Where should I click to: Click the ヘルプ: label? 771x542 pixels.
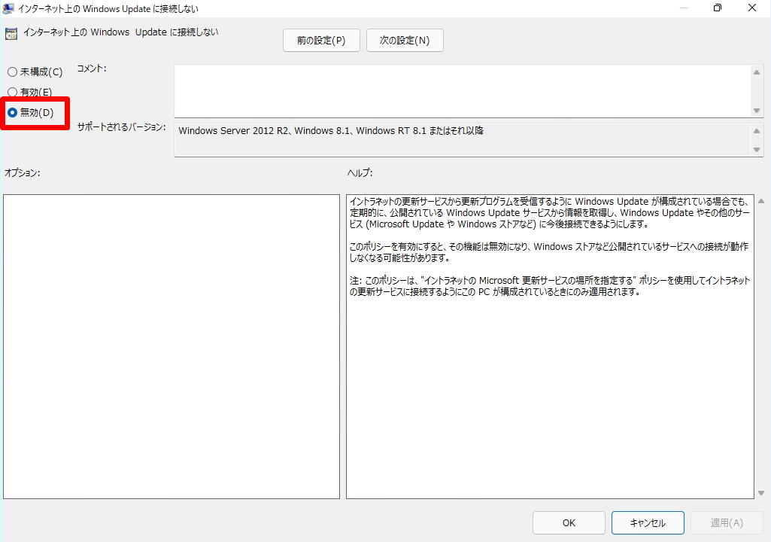[360, 173]
